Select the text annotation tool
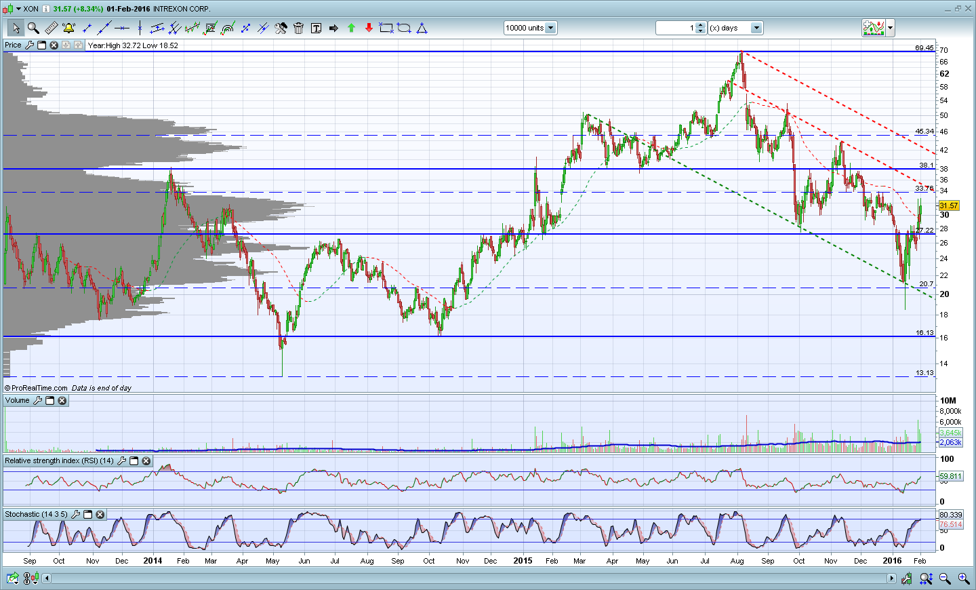The height and width of the screenshot is (590, 976). coord(316,28)
